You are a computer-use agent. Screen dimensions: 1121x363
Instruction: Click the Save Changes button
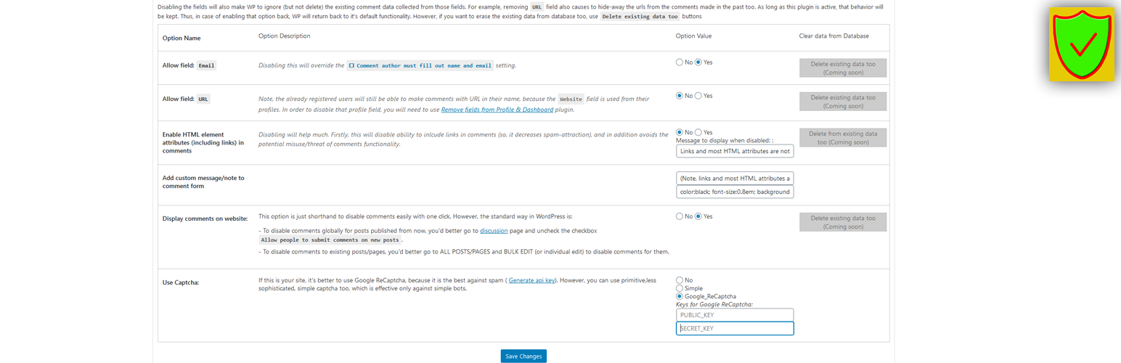pos(523,356)
